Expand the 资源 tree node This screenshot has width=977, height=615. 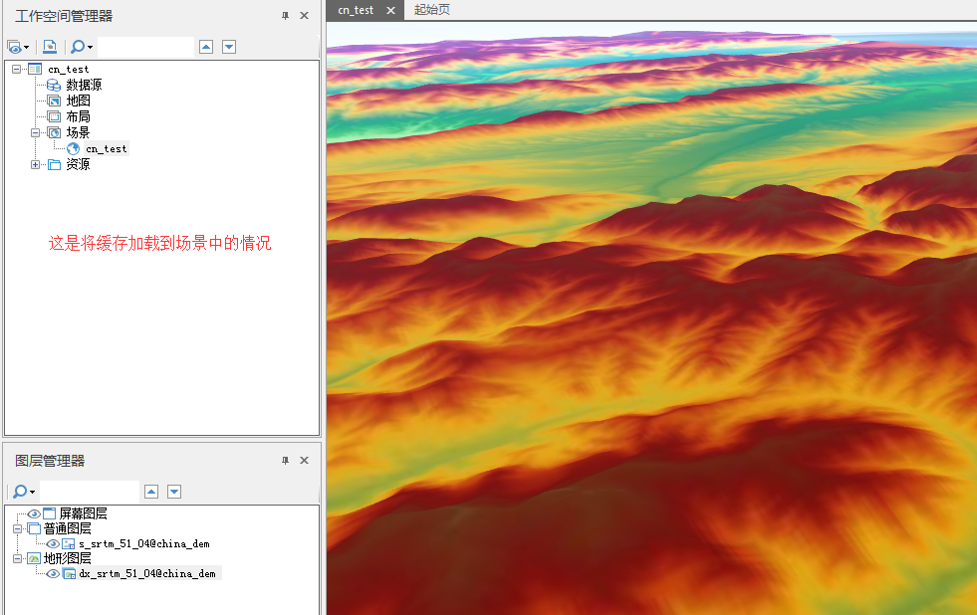coord(35,164)
